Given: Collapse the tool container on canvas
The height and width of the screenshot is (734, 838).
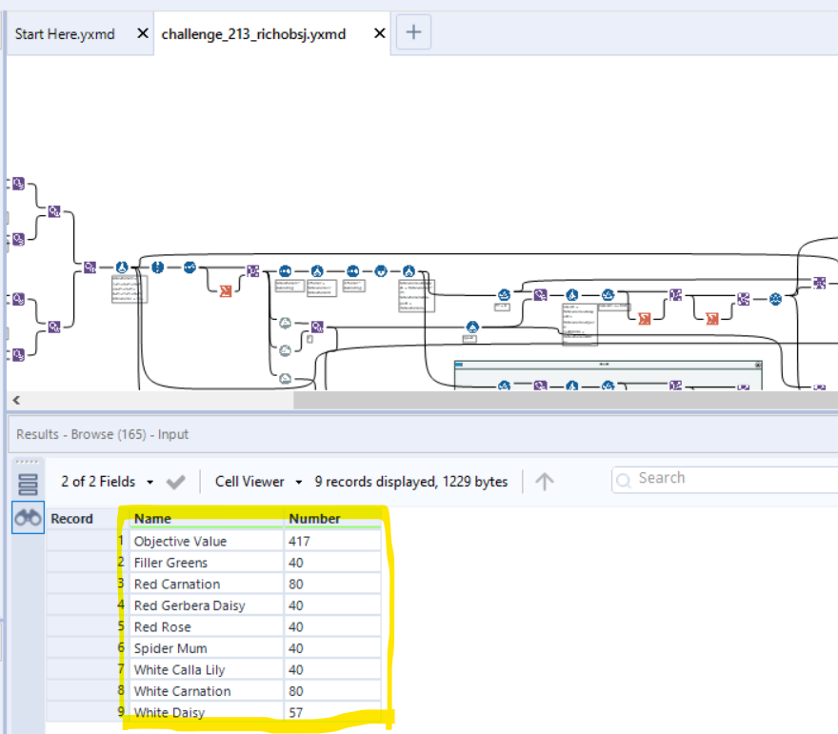Looking at the screenshot, I should 758,365.
